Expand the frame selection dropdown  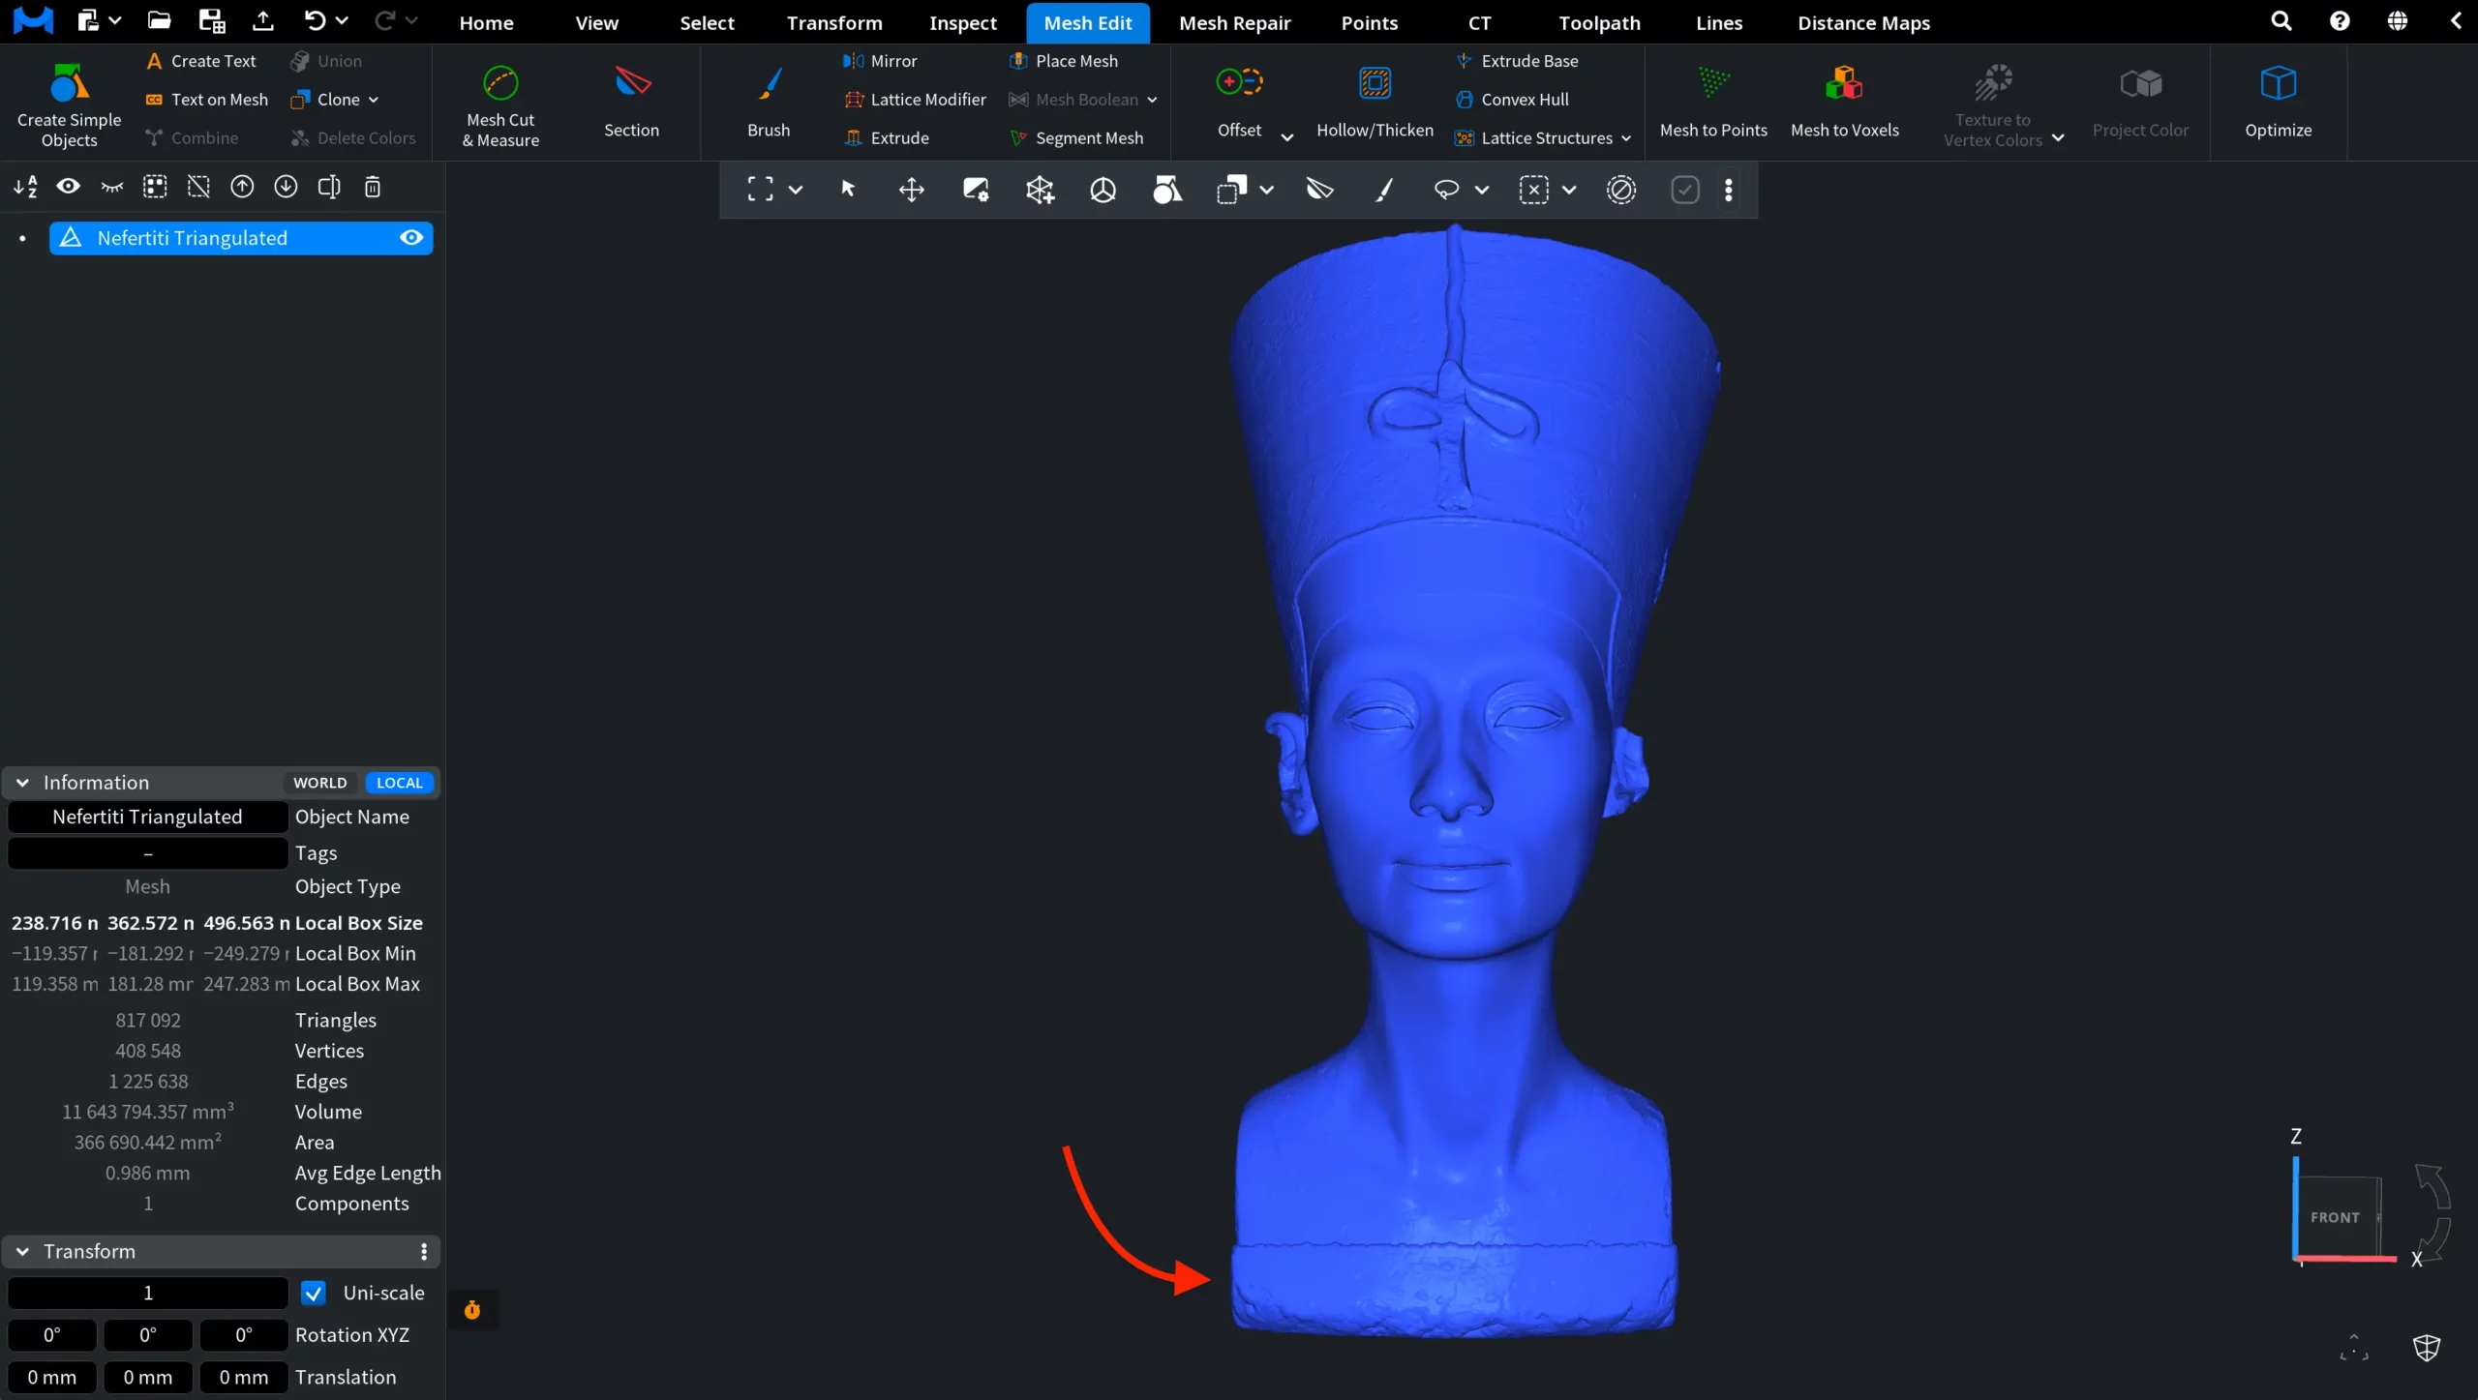796,190
